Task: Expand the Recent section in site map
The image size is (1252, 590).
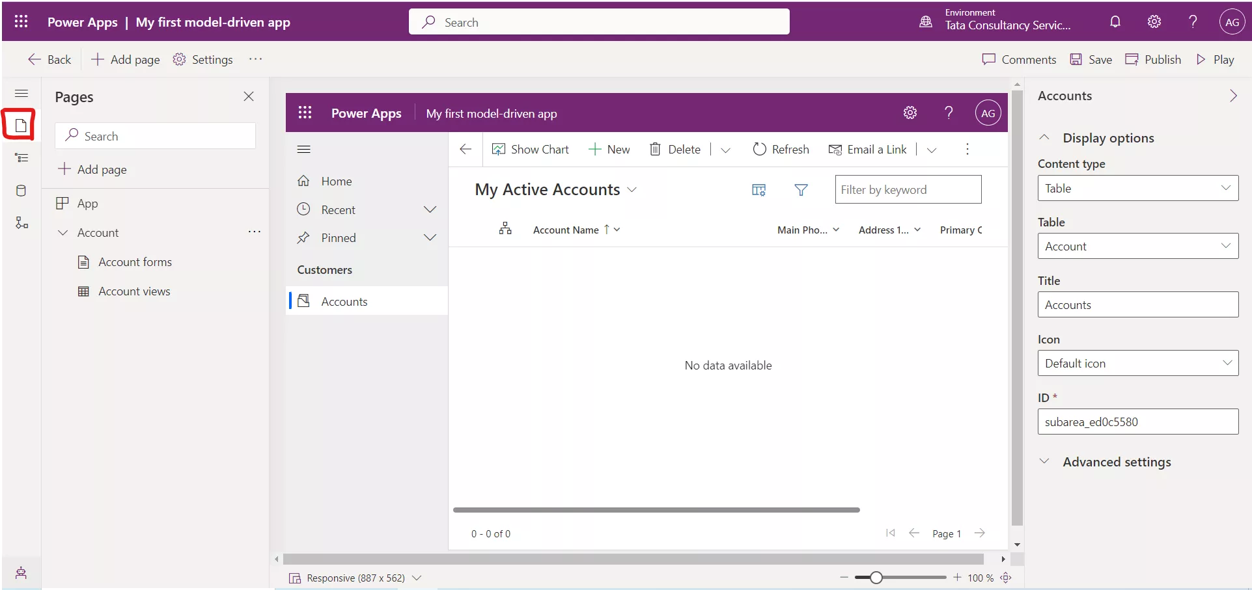Action: [x=430, y=209]
